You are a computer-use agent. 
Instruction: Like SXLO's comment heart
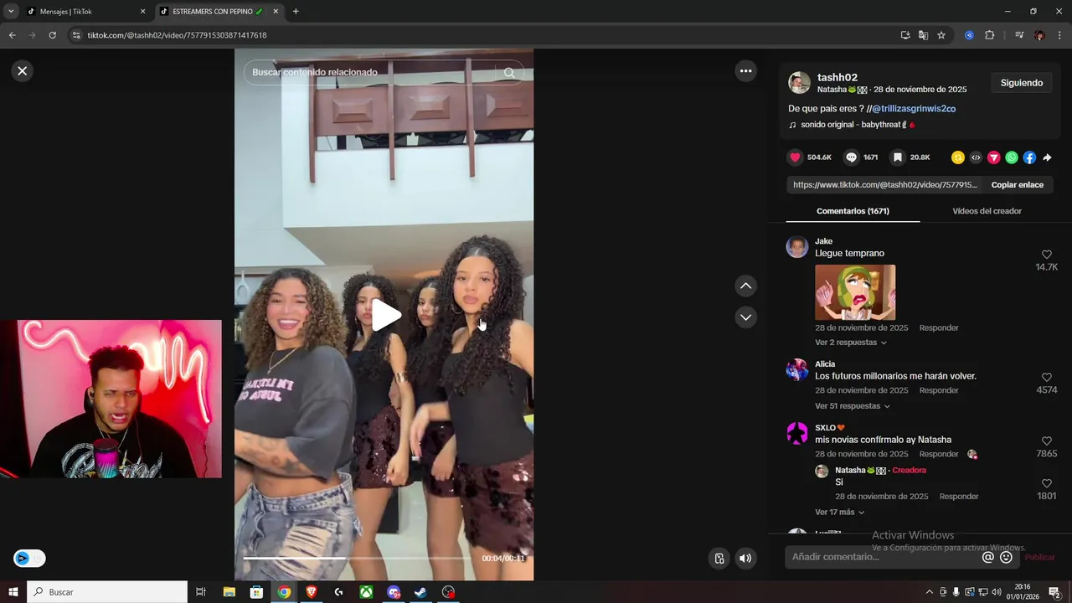tap(1047, 441)
